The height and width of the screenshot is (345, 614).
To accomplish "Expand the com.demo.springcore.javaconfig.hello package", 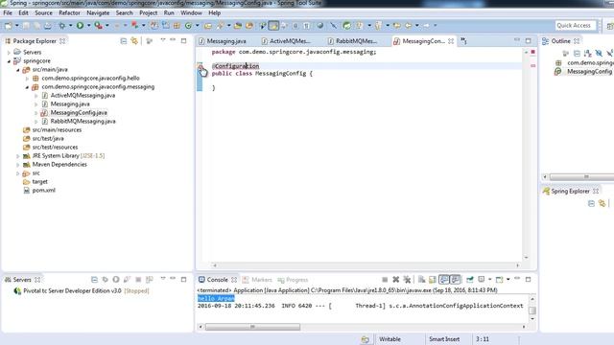I will [x=27, y=79].
